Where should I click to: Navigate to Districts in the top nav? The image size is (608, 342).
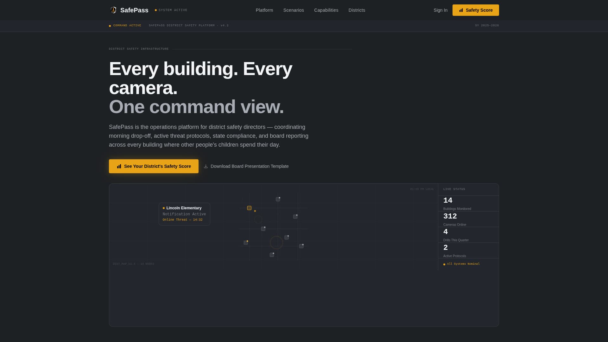click(357, 10)
